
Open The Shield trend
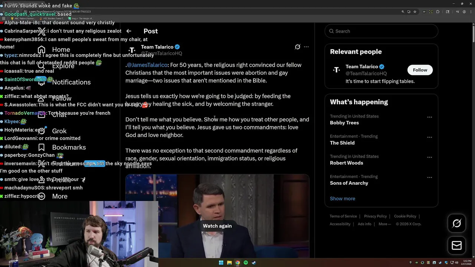[342, 143]
